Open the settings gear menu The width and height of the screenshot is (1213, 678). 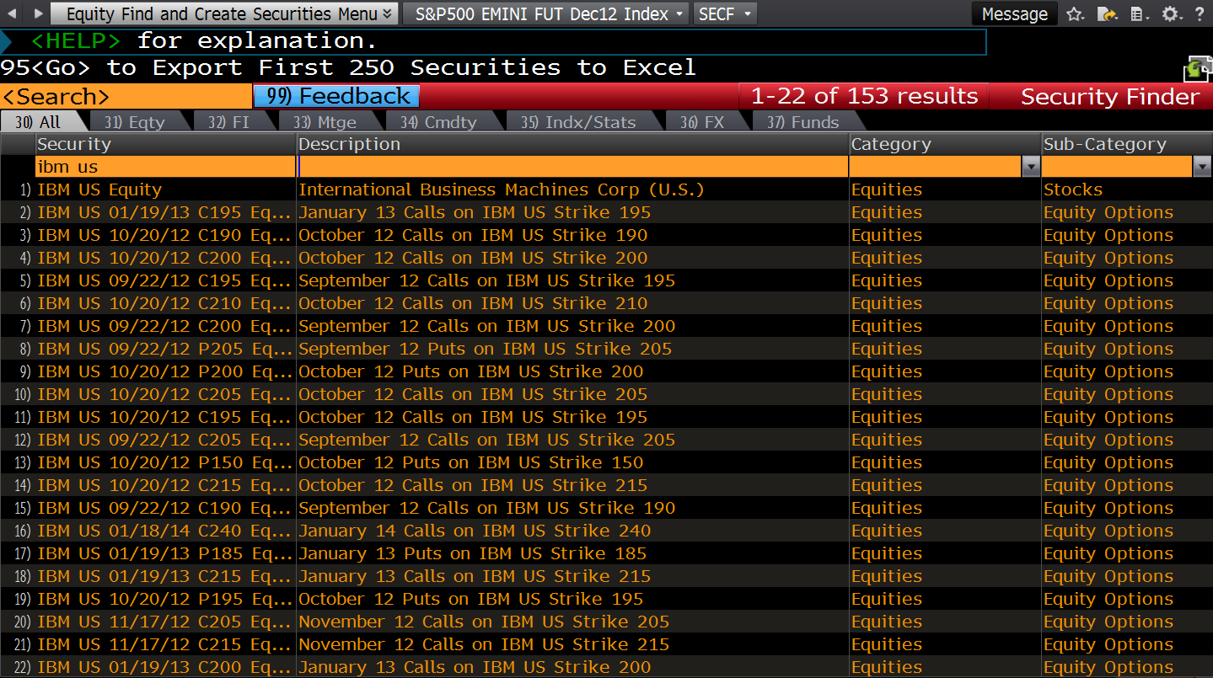(x=1170, y=14)
